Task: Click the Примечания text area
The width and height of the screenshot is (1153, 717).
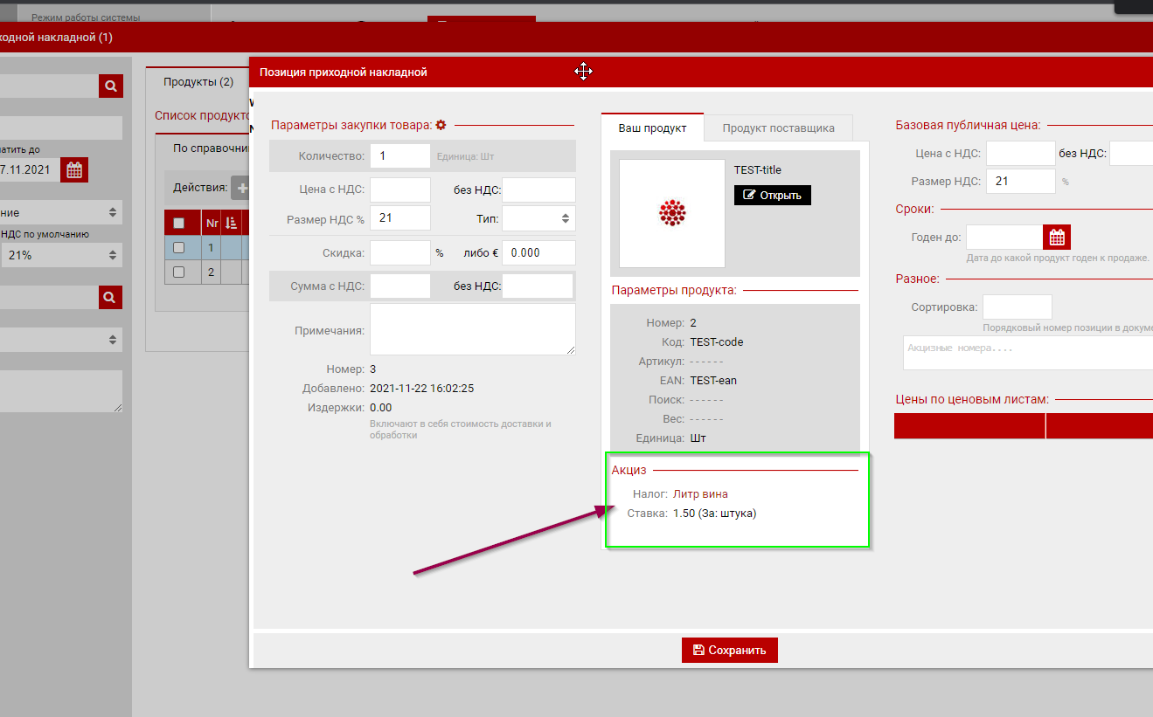Action: [472, 329]
